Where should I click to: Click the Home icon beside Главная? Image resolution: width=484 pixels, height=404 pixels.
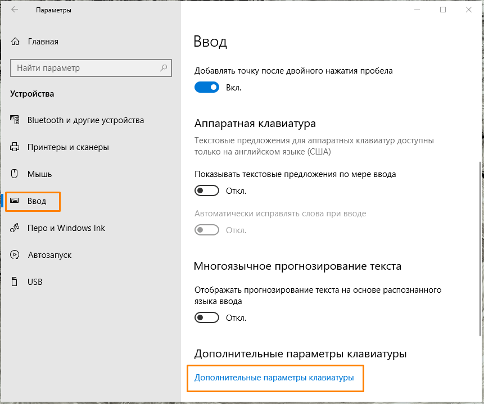pyautogui.click(x=15, y=42)
